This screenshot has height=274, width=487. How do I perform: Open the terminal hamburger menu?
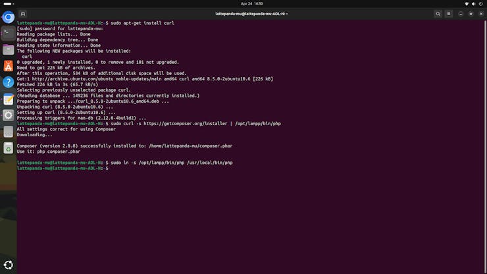click(x=449, y=14)
